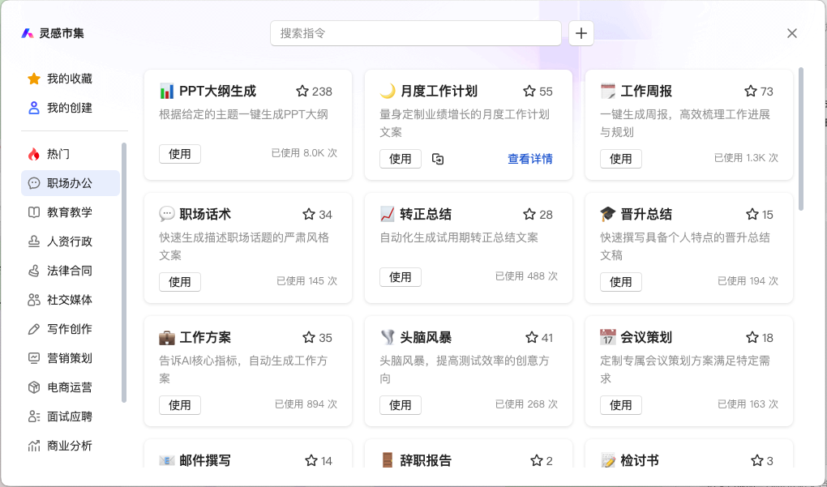Click the bar chart icon of PPT大纲生成
This screenshot has height=487, width=827.
167,92
